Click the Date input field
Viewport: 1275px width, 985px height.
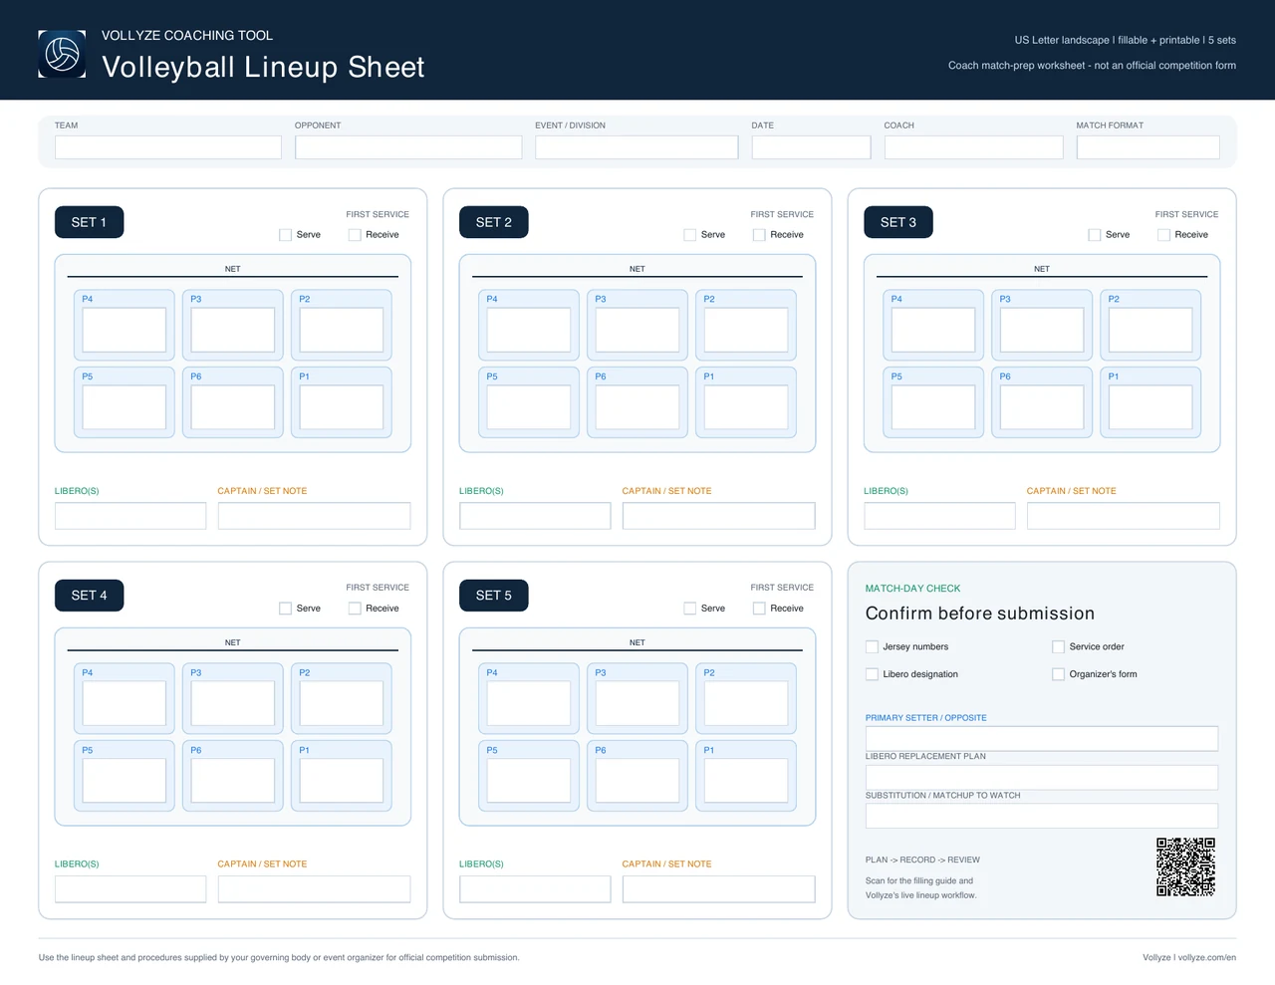coord(812,147)
